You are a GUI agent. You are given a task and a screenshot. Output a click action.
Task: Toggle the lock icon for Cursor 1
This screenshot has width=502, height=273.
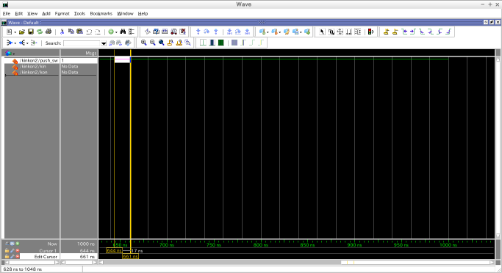click(7, 251)
